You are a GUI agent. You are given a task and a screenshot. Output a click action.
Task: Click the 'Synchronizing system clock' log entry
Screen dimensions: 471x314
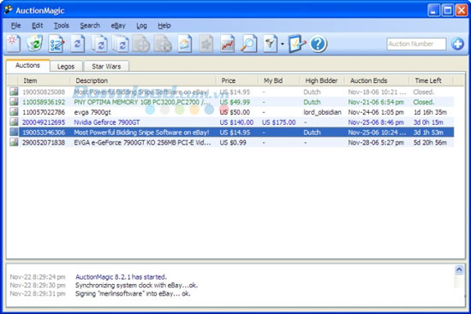(136, 285)
